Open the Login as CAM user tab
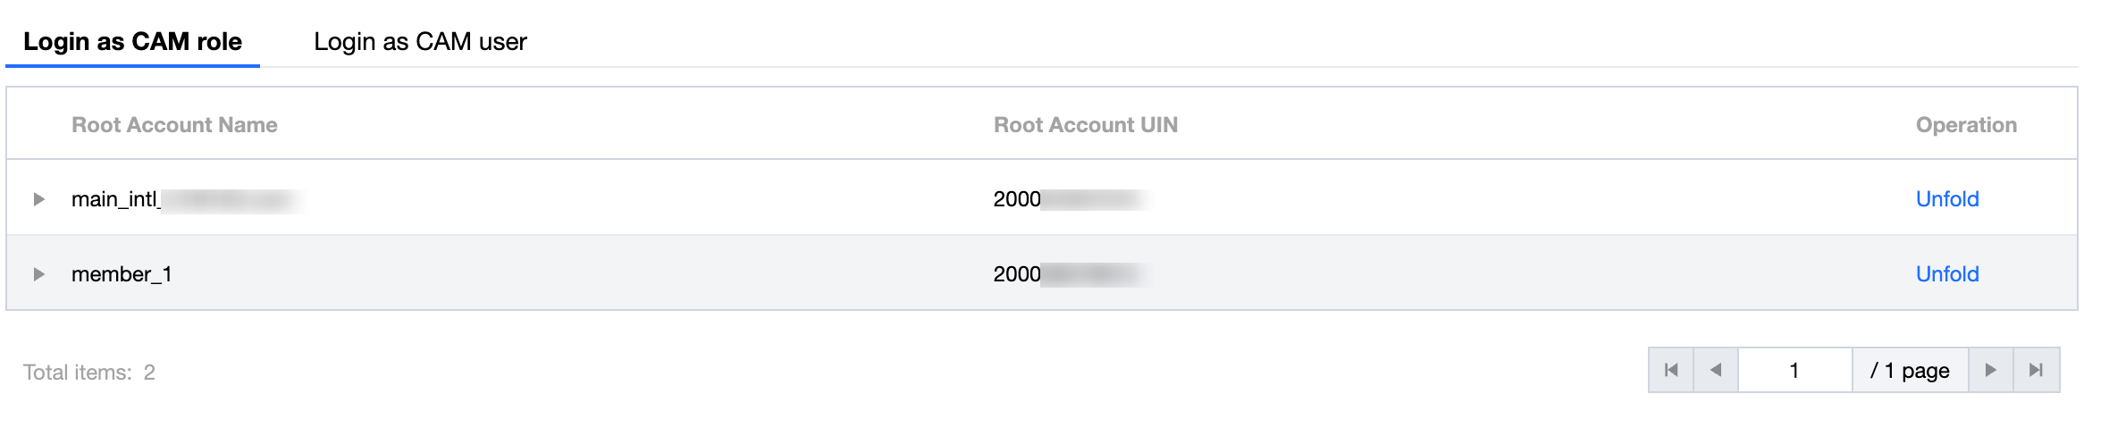The width and height of the screenshot is (2109, 427). (x=420, y=42)
